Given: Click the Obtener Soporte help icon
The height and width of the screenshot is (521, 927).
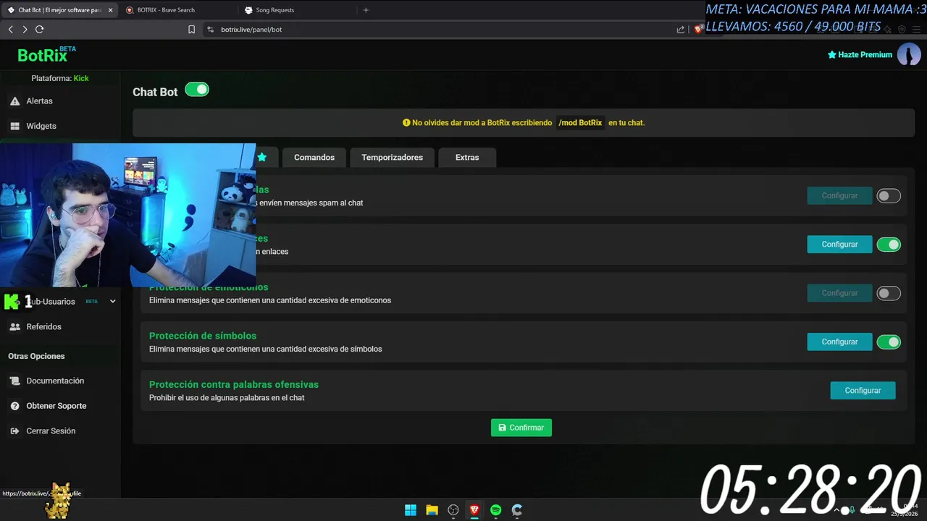Looking at the screenshot, I should click(x=14, y=406).
